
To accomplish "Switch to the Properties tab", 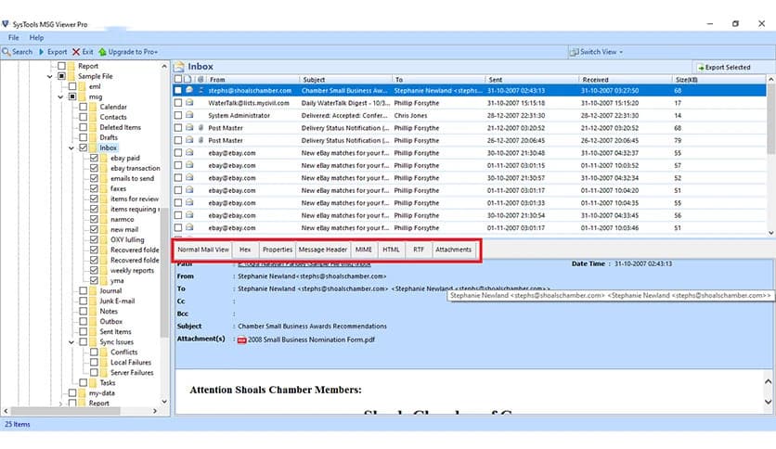I will (x=278, y=250).
